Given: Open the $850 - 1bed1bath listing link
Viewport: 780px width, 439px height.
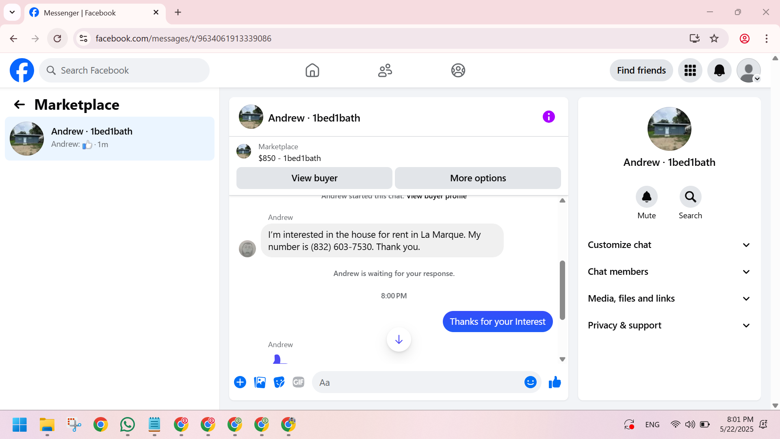Looking at the screenshot, I should pyautogui.click(x=289, y=158).
